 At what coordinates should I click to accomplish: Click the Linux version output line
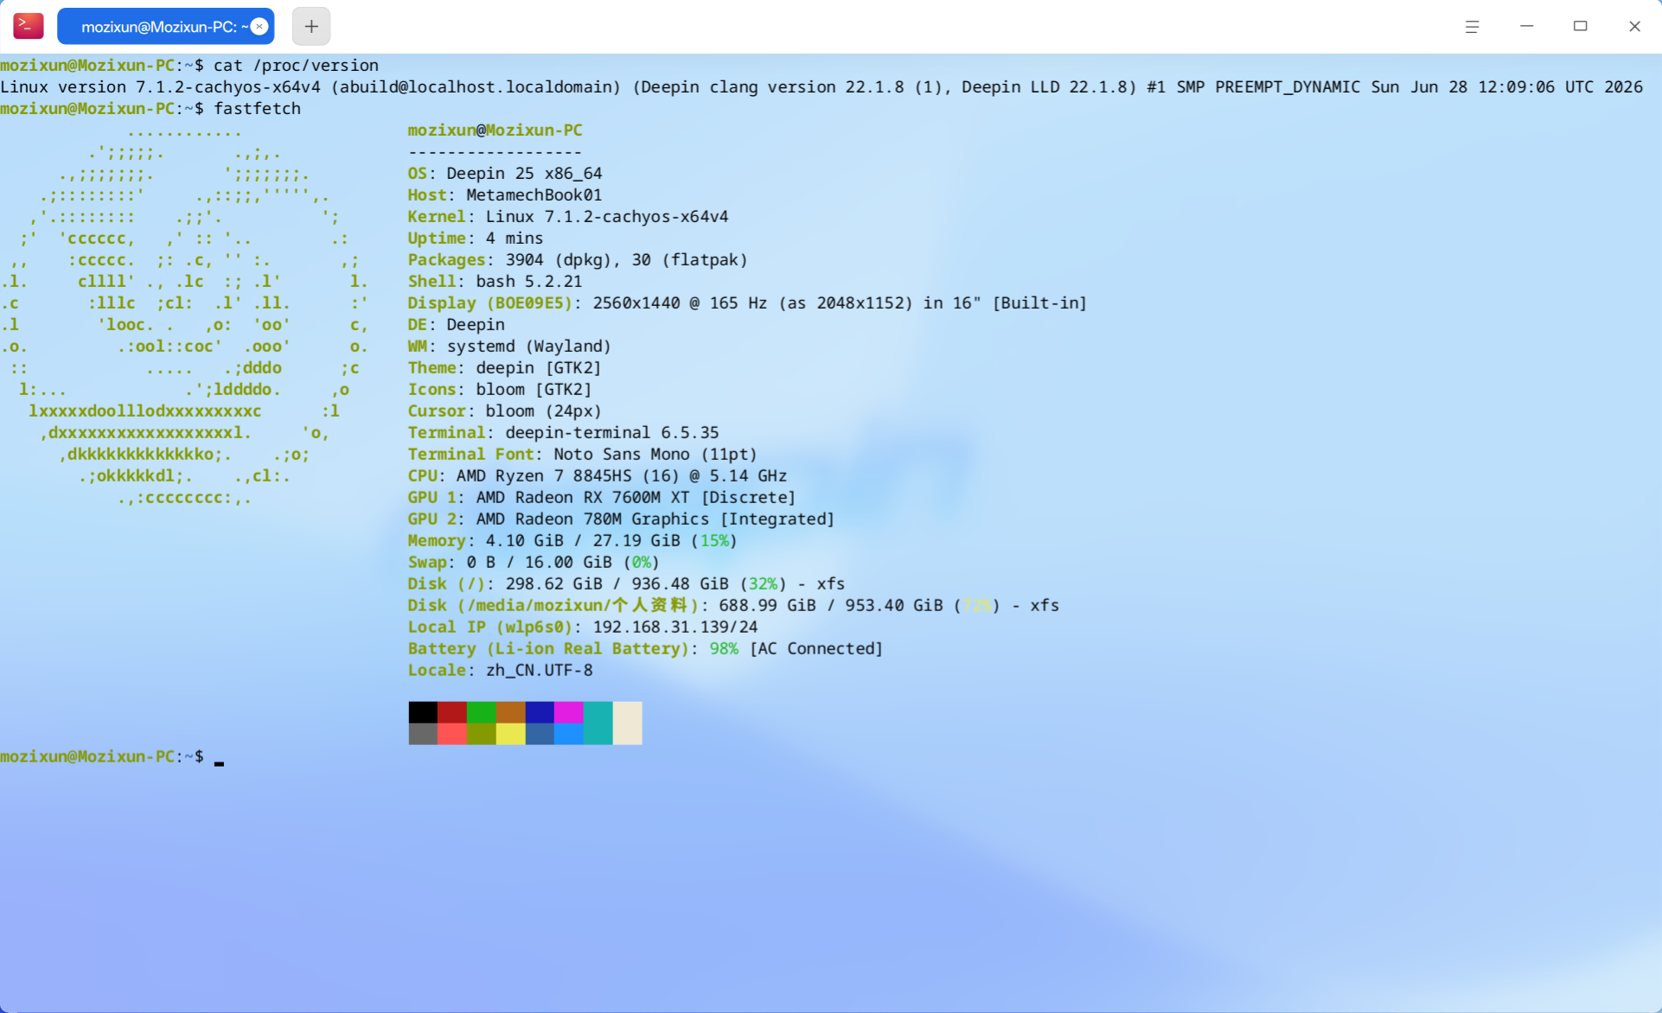(821, 86)
